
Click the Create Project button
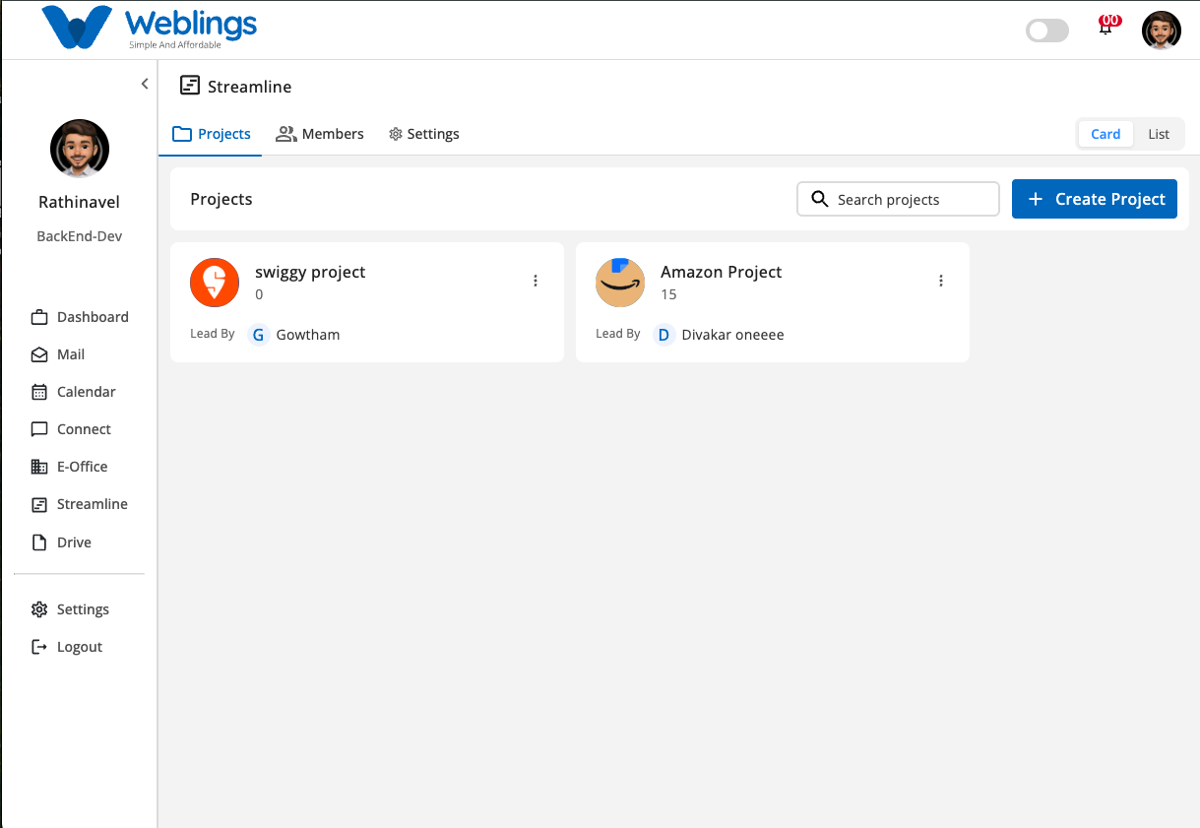[1095, 199]
